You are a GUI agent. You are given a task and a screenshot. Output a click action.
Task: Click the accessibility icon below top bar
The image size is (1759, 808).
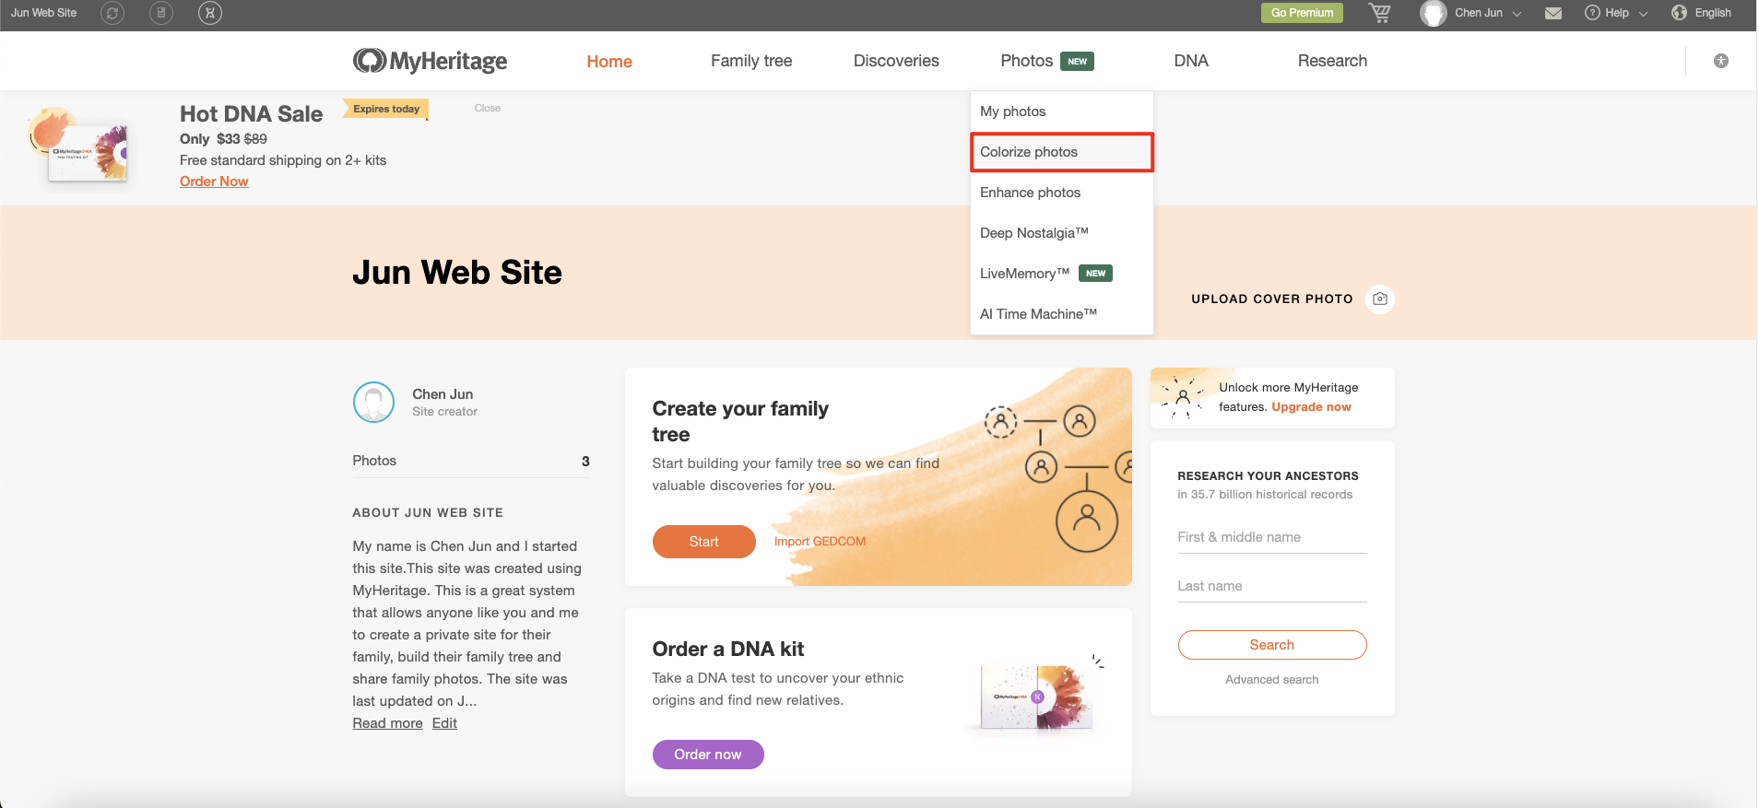[1719, 60]
